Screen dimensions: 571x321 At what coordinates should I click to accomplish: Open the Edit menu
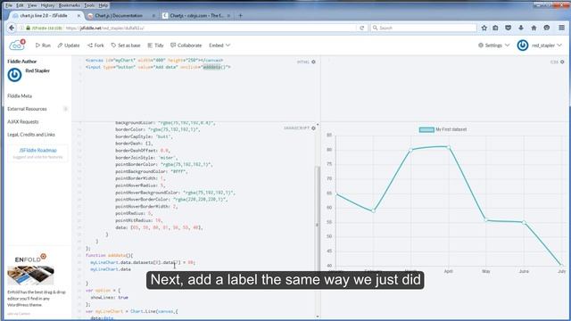point(20,5)
